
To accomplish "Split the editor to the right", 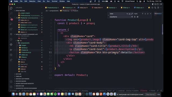I will [158, 8].
